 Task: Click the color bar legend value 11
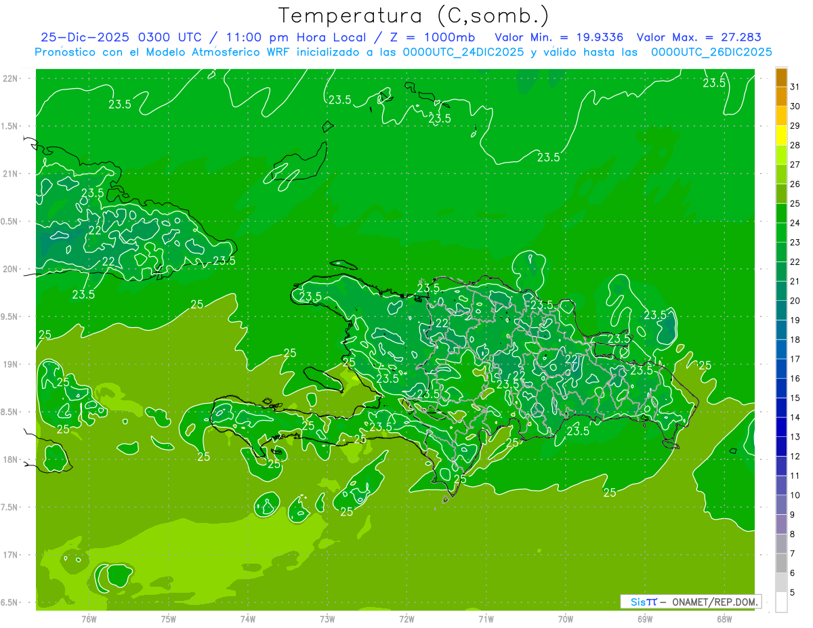coord(795,476)
